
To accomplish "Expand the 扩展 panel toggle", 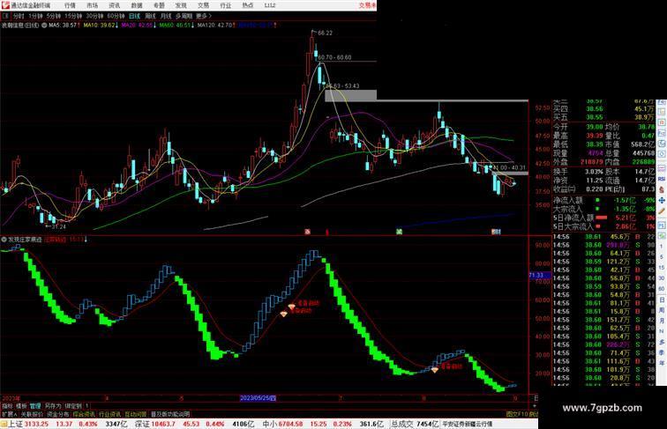I will [x=9, y=414].
